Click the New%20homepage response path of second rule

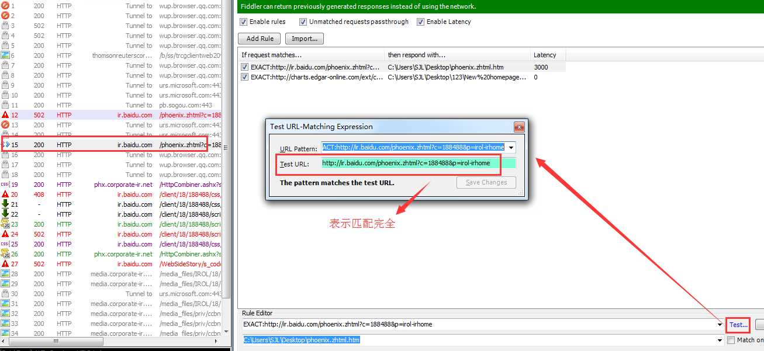pyautogui.click(x=458, y=77)
